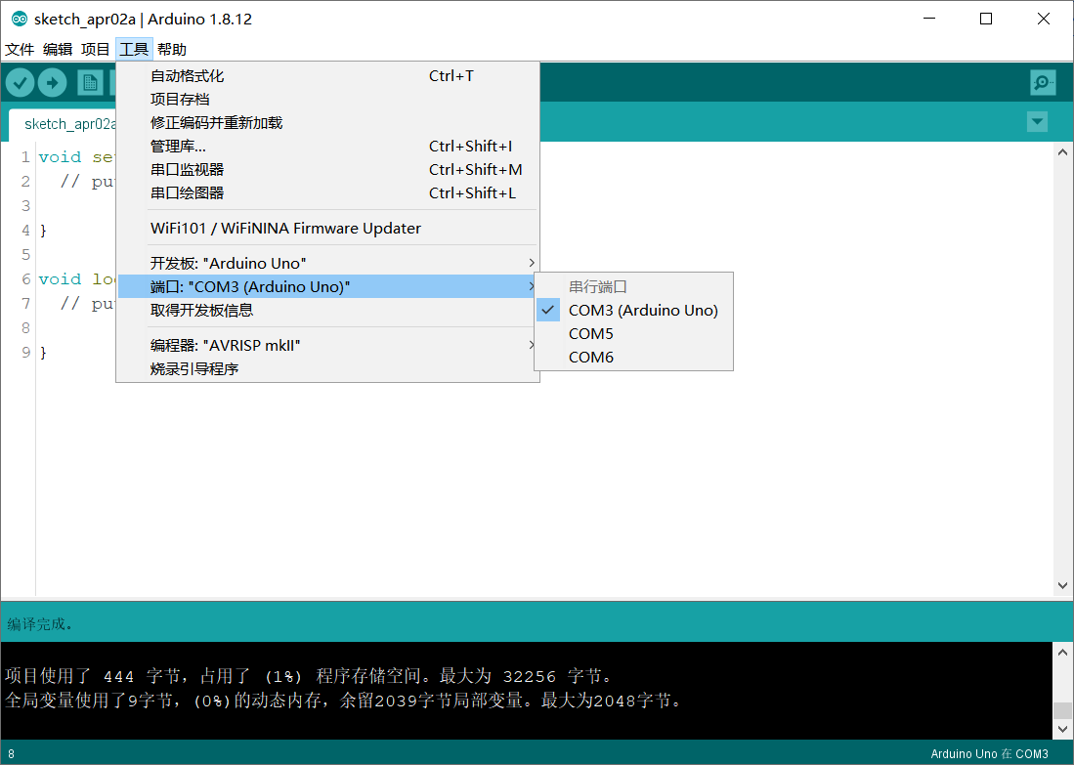Open the editor tab list dropdown arrow
Screen dimensions: 1074x765
[x=1037, y=122]
